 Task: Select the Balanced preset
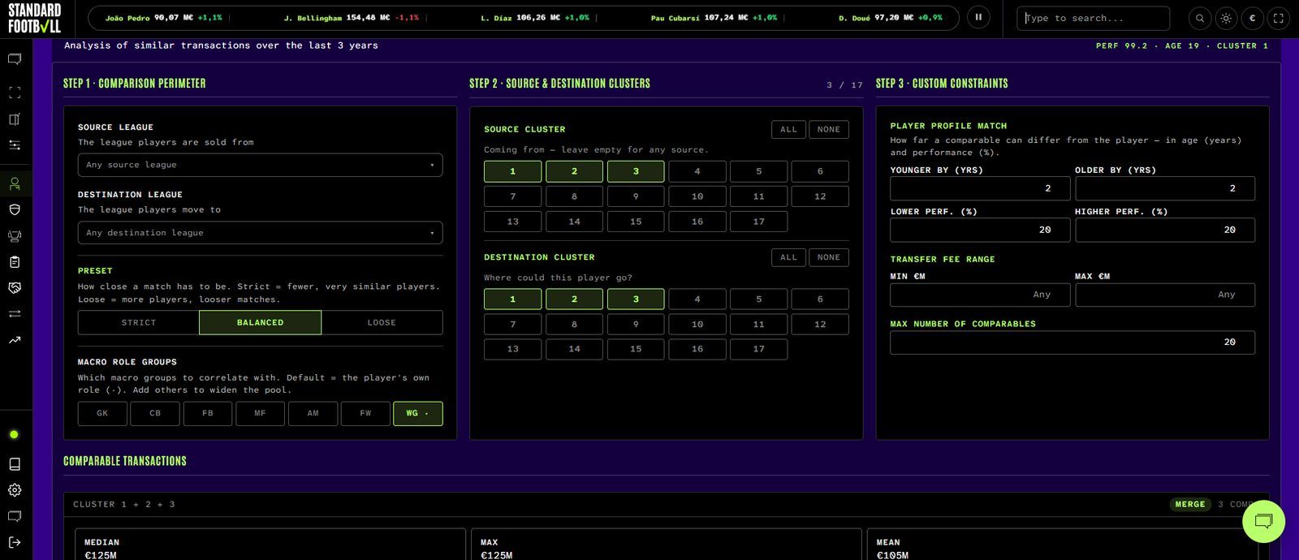coord(260,322)
